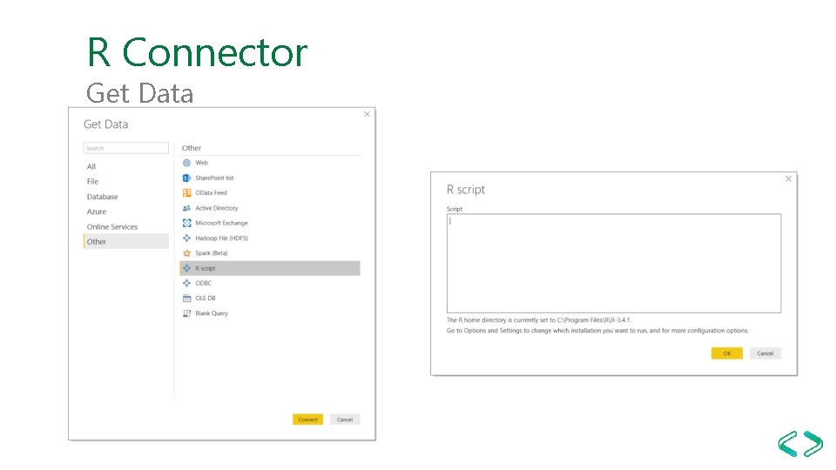Click inside the Script text area

(614, 263)
